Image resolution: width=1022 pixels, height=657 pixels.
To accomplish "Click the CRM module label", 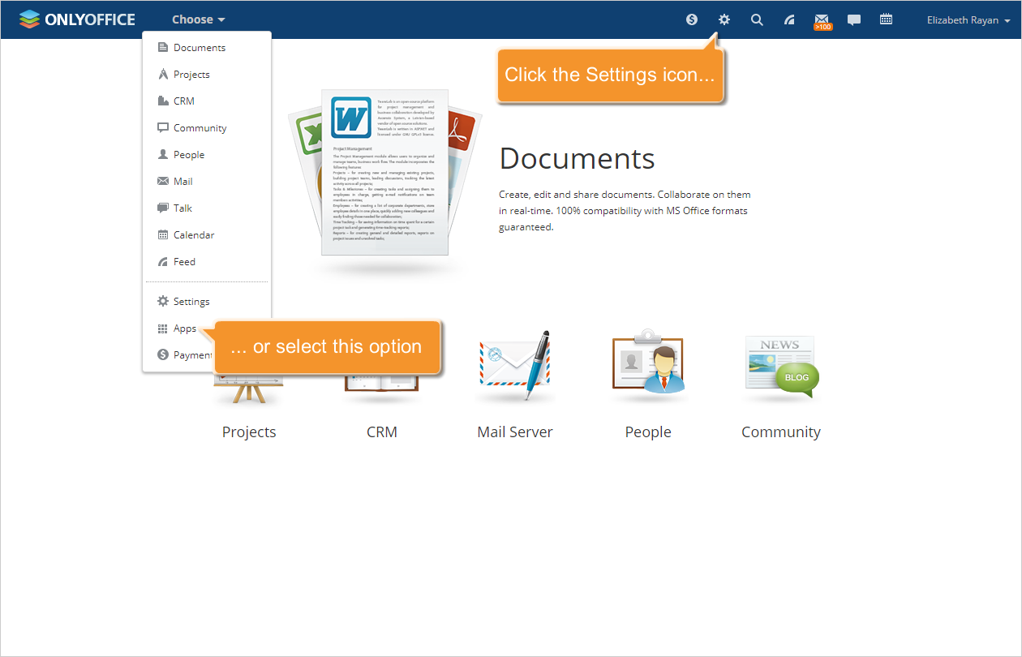I will pyautogui.click(x=382, y=432).
